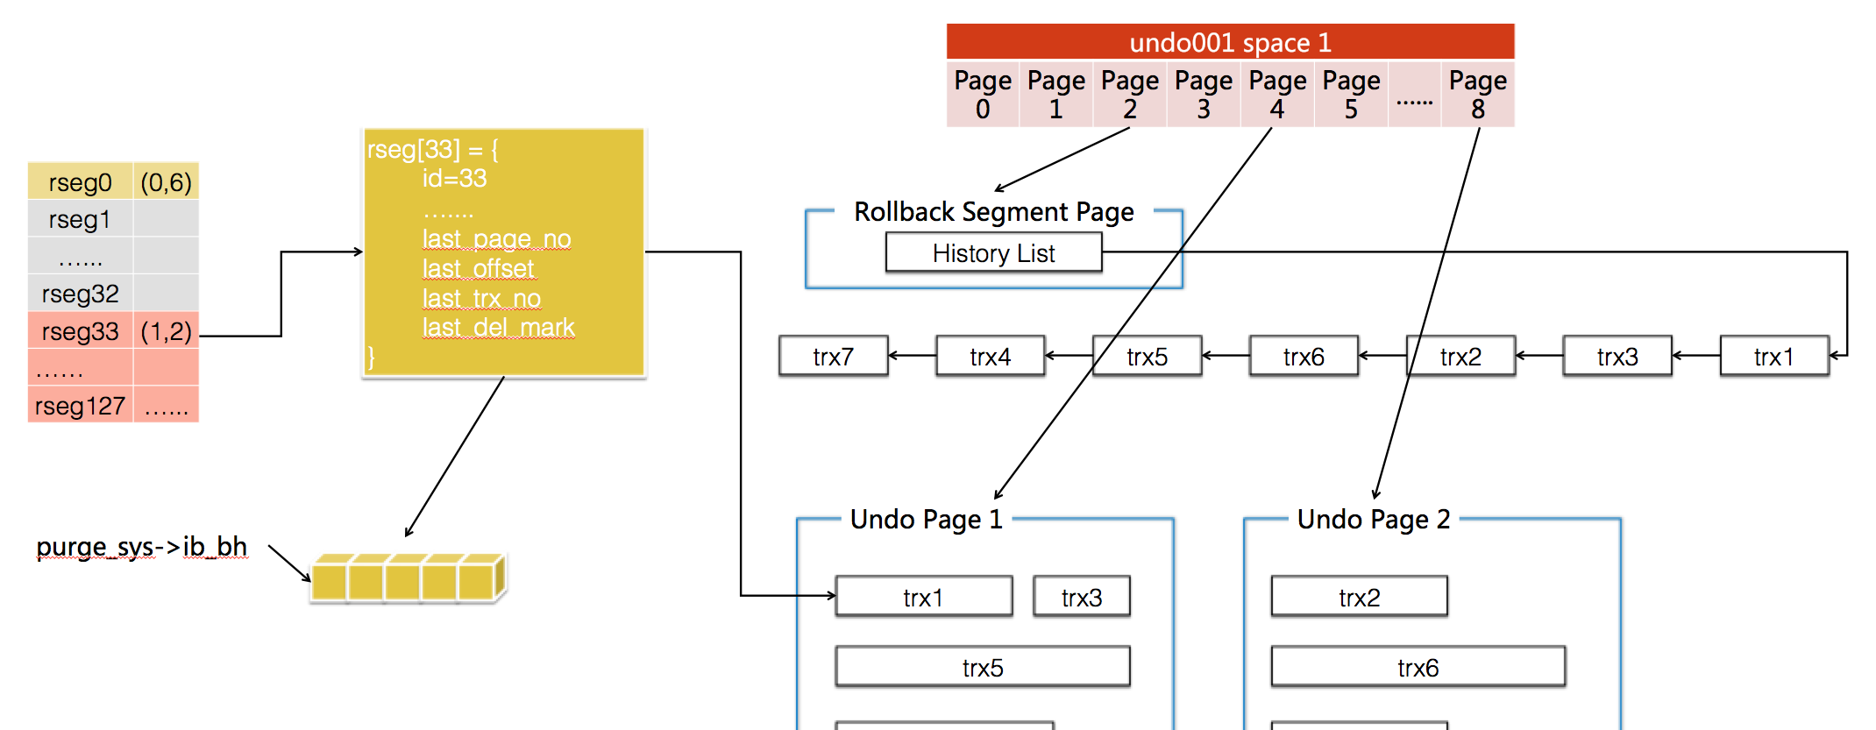Click trx2 in the history chain
The height and width of the screenshot is (730, 1876).
1461,356
